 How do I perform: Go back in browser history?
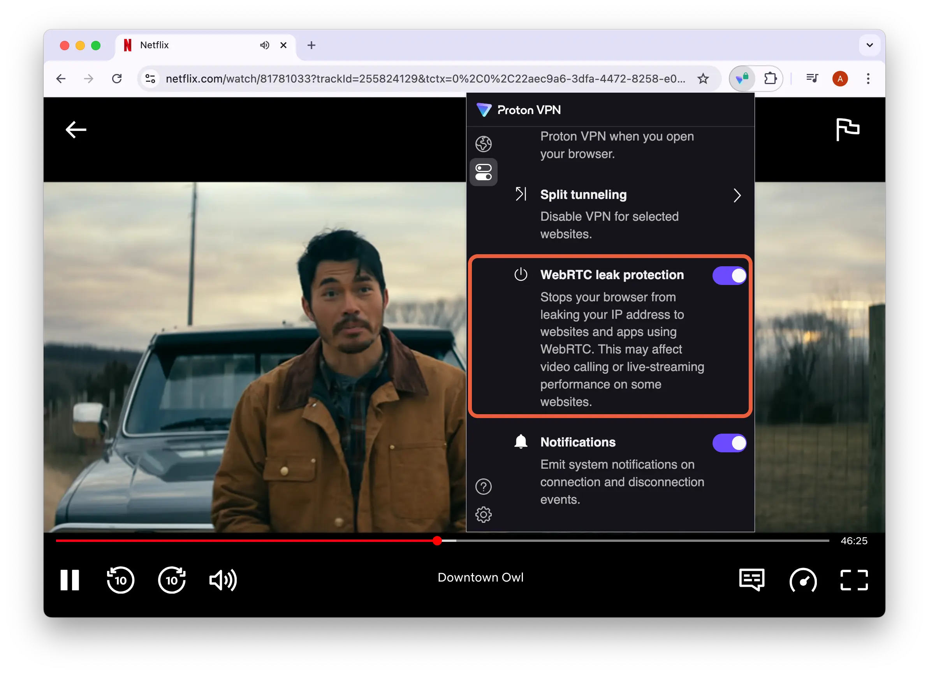[x=61, y=79]
